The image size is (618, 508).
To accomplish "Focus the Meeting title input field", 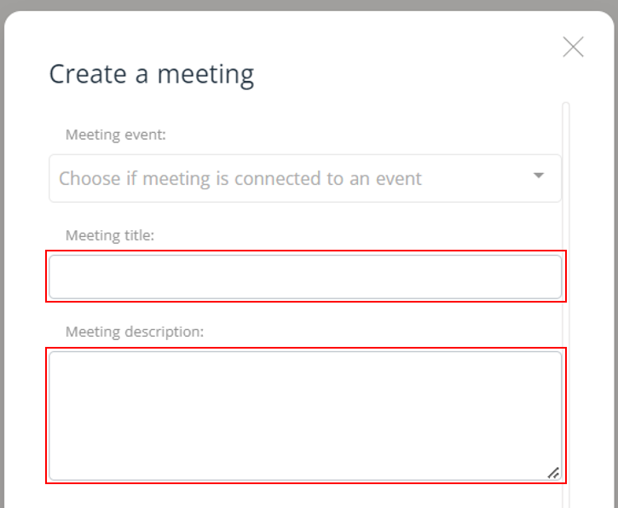I will 305,277.
